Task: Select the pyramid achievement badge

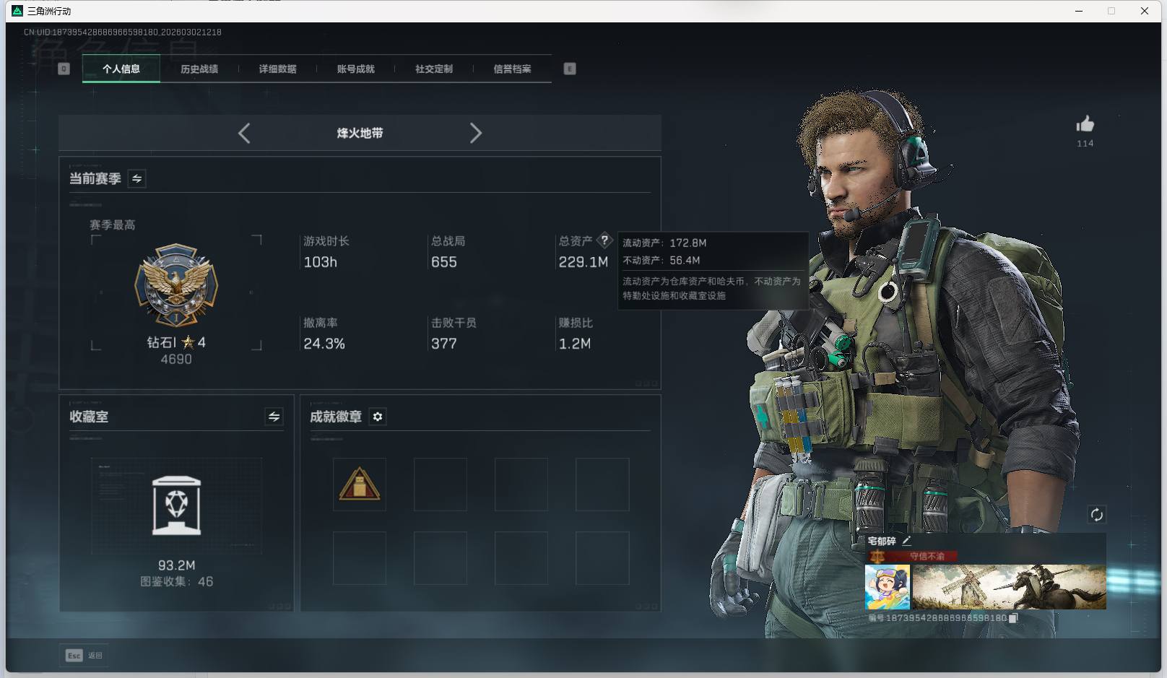Action: [360, 484]
